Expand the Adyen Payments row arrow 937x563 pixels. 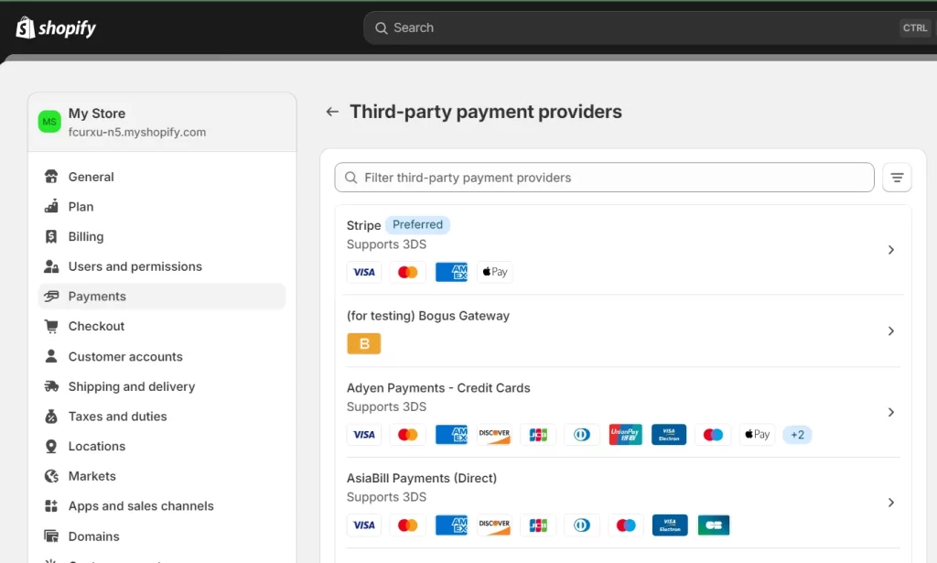click(x=890, y=413)
